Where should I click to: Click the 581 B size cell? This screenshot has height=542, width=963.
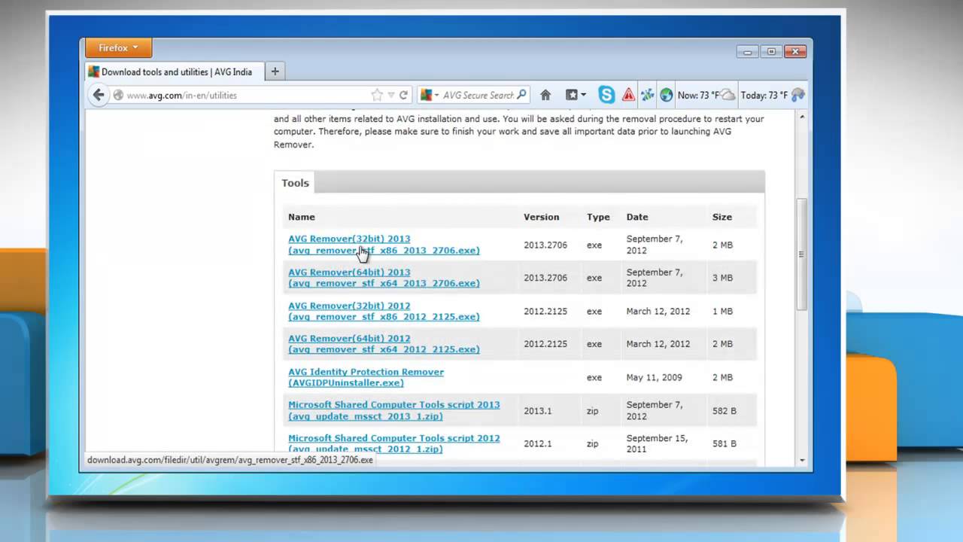(x=725, y=443)
